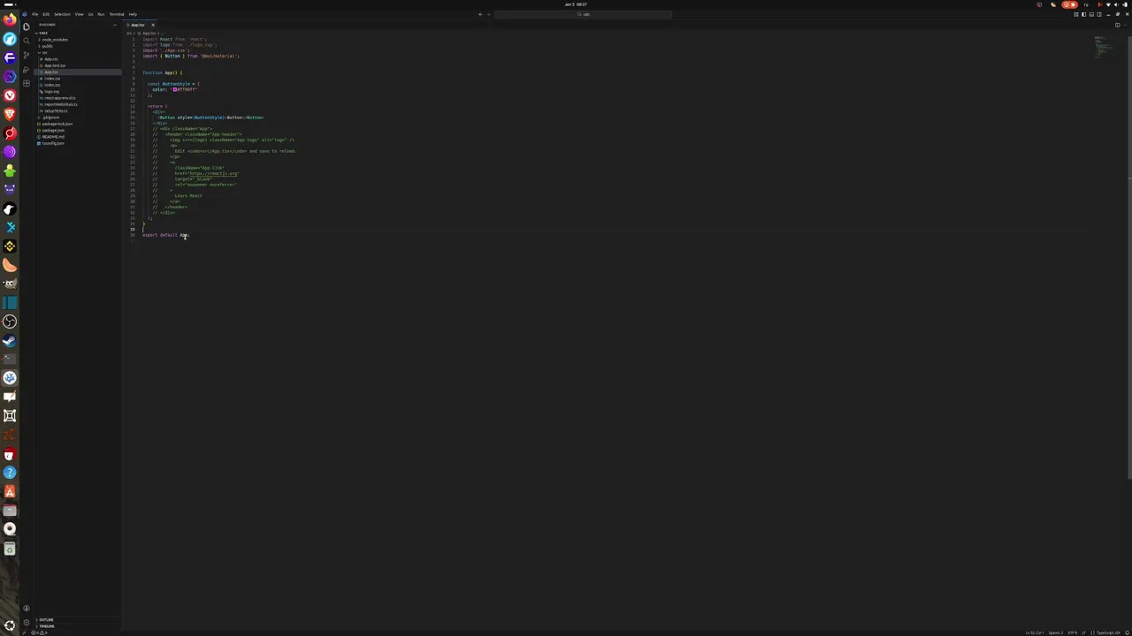Open the Accounts menu in activity bar
This screenshot has height=636, width=1132.
click(27, 609)
